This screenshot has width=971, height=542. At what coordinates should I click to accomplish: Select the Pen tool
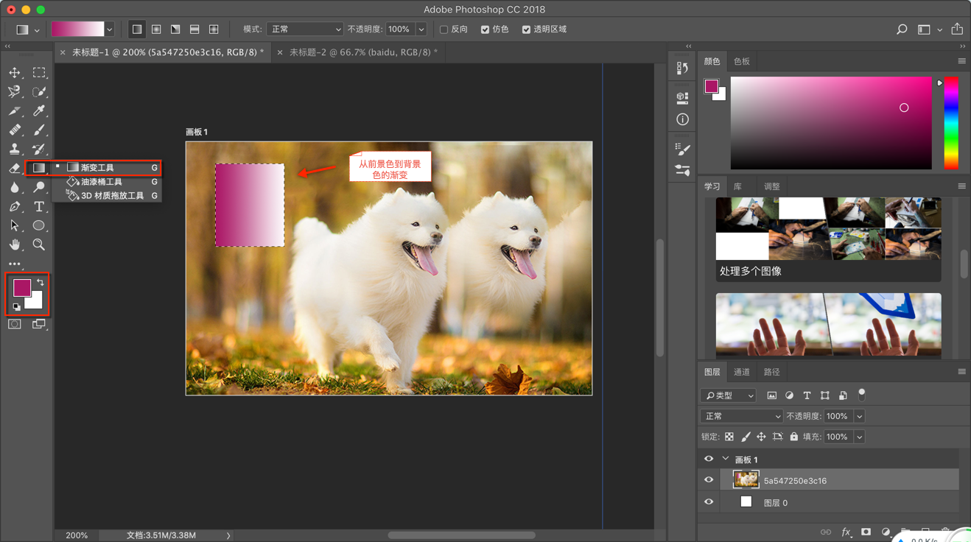tap(15, 207)
